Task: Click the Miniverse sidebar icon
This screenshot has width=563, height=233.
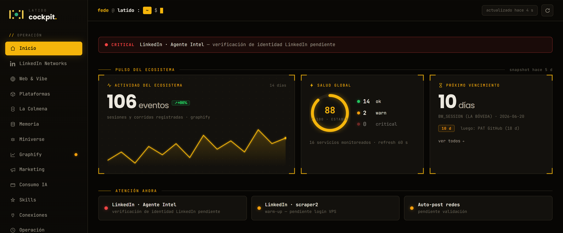Action: [13, 139]
